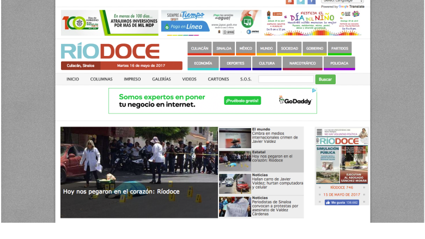Open the Twitter bird icon in header
This screenshot has width=425, height=239.
click(x=300, y=2)
